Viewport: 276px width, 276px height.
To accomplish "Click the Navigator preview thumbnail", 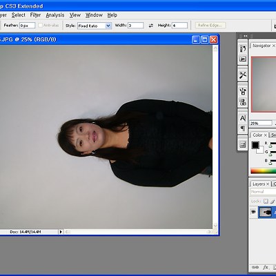I will (x=264, y=84).
